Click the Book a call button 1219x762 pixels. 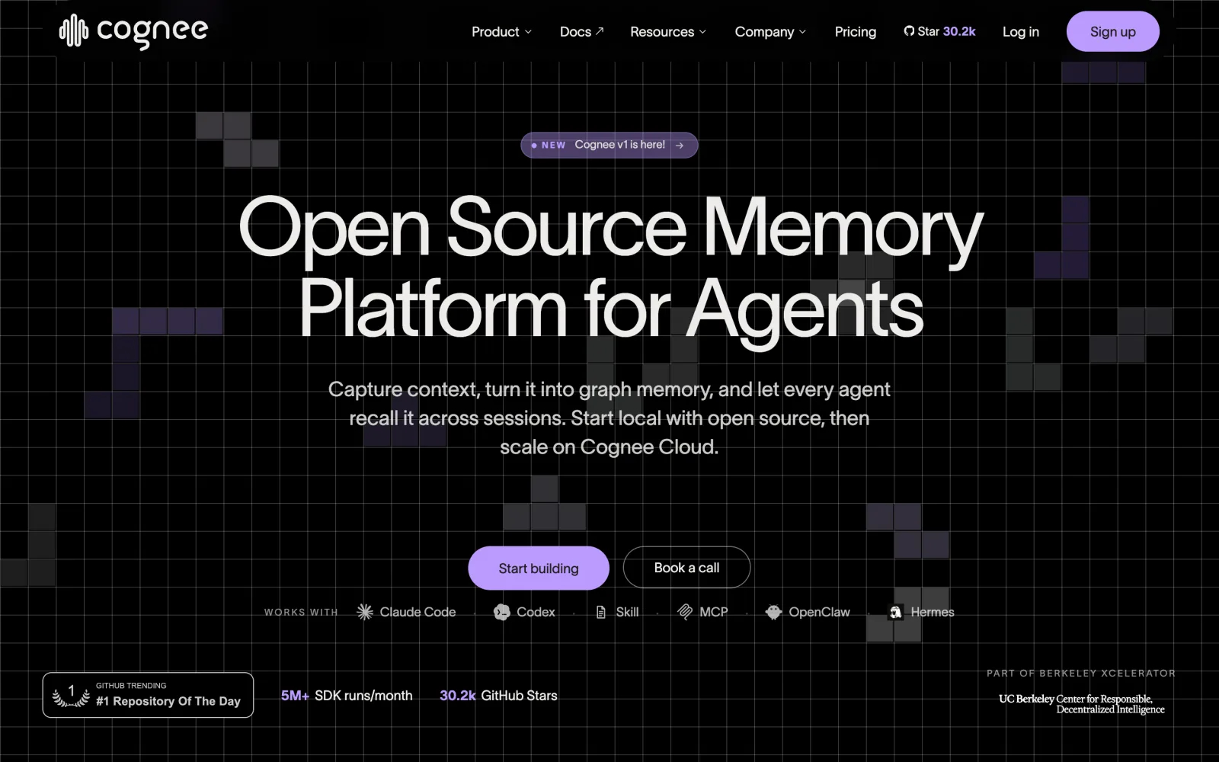(x=686, y=568)
